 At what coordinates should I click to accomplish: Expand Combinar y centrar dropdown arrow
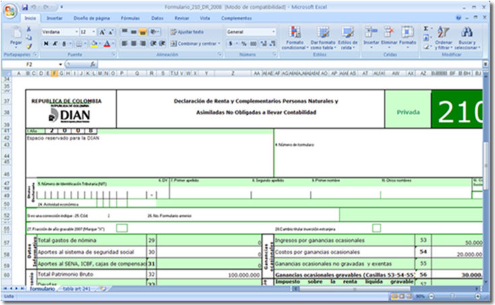point(219,44)
